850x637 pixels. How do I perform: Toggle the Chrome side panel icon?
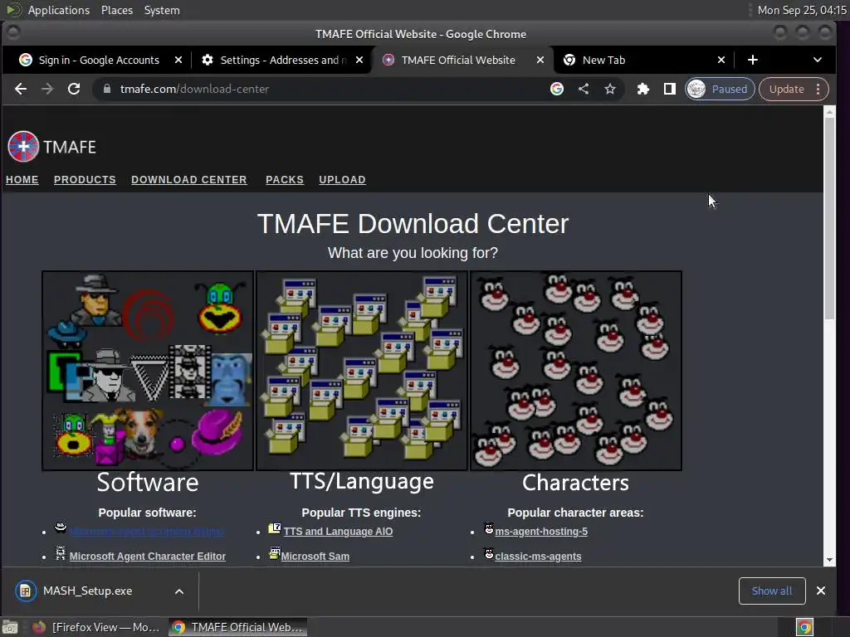click(670, 89)
